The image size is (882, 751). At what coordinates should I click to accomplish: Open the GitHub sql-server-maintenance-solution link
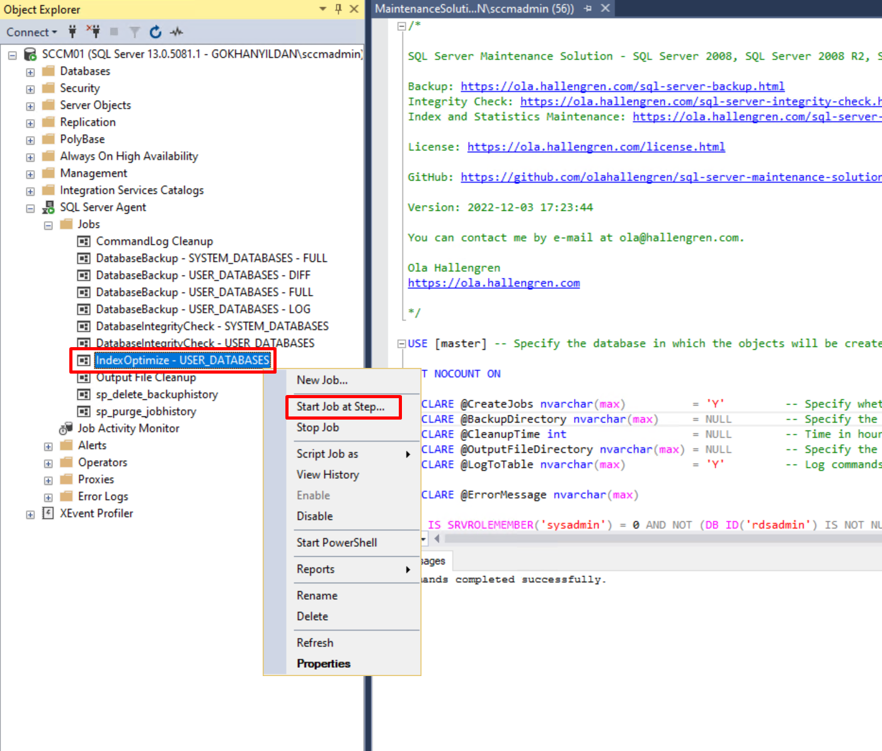click(671, 177)
